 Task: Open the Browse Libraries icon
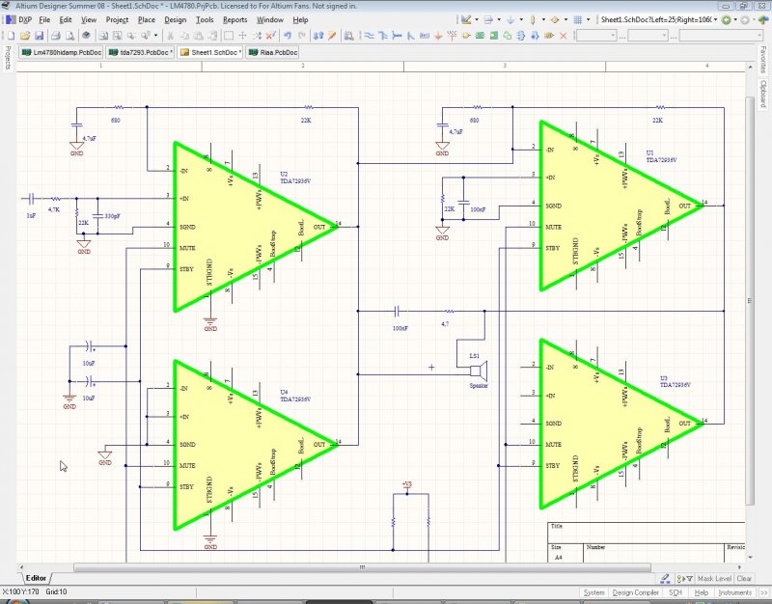pos(348,36)
